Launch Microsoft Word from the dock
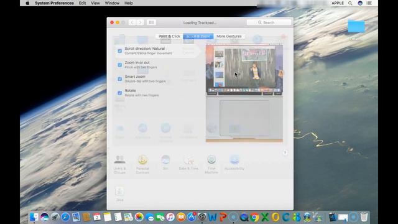398x224 pixels. point(213,217)
